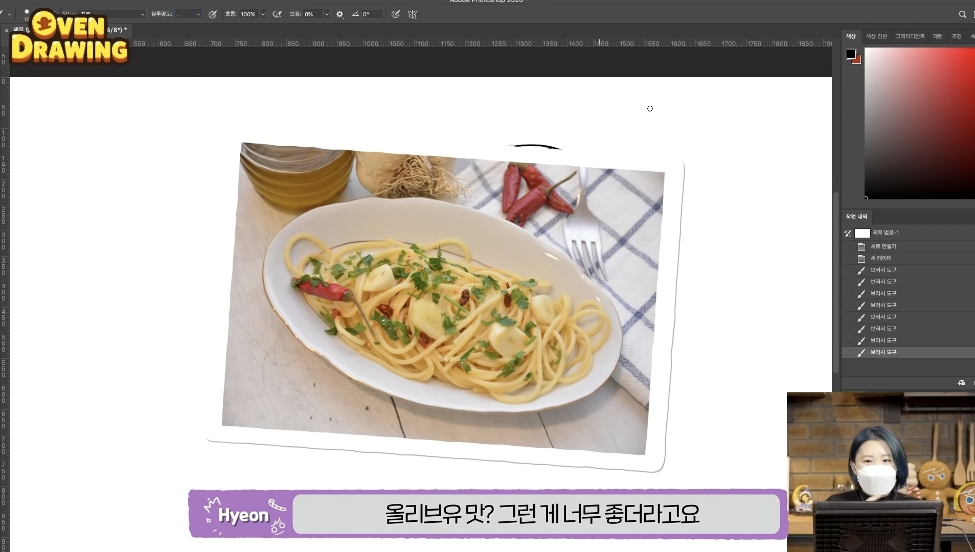Click the search magnifier icon
Viewport: 975px width, 552px height.
pos(962,14)
